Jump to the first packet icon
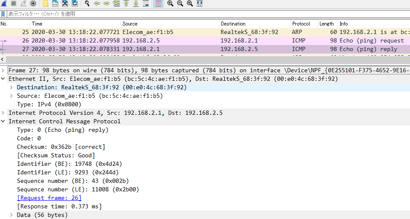This screenshot has width=410, height=219. point(126,3)
